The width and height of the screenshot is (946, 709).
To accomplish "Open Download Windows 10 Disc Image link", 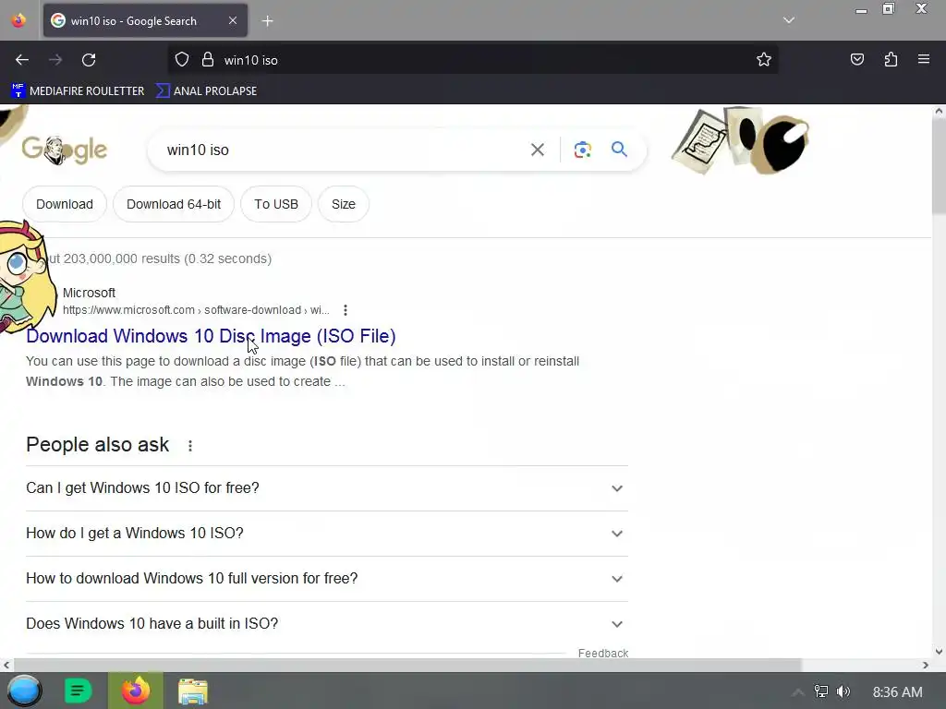I will click(x=211, y=336).
